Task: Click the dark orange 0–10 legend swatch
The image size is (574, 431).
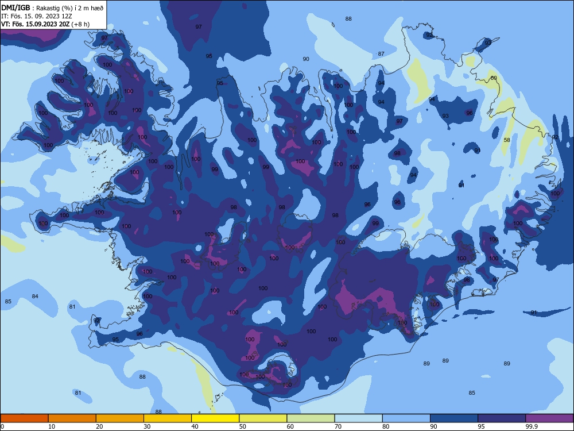Action: (24, 418)
